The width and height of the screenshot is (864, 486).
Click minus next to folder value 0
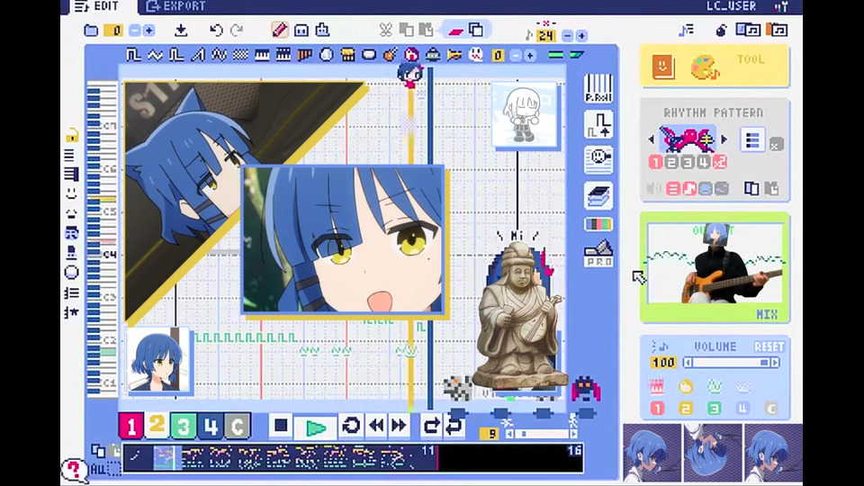(134, 31)
